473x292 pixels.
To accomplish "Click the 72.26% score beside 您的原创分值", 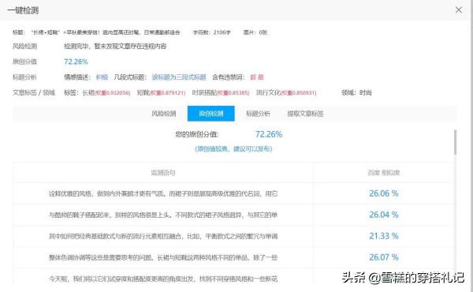I will 269,134.
